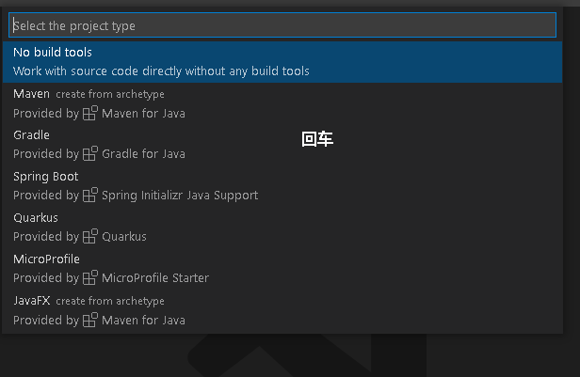
Task: Click the extension icon beside 'Gradle for Java'
Action: [x=90, y=154]
